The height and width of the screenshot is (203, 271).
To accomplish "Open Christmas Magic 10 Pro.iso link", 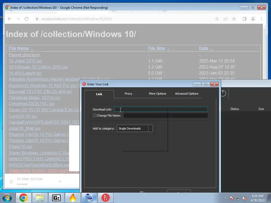I will pyautogui.click(x=35, y=98).
